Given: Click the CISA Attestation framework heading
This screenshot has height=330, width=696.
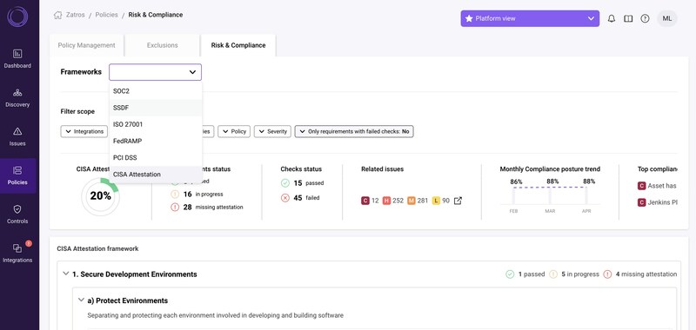Looking at the screenshot, I should [x=97, y=248].
